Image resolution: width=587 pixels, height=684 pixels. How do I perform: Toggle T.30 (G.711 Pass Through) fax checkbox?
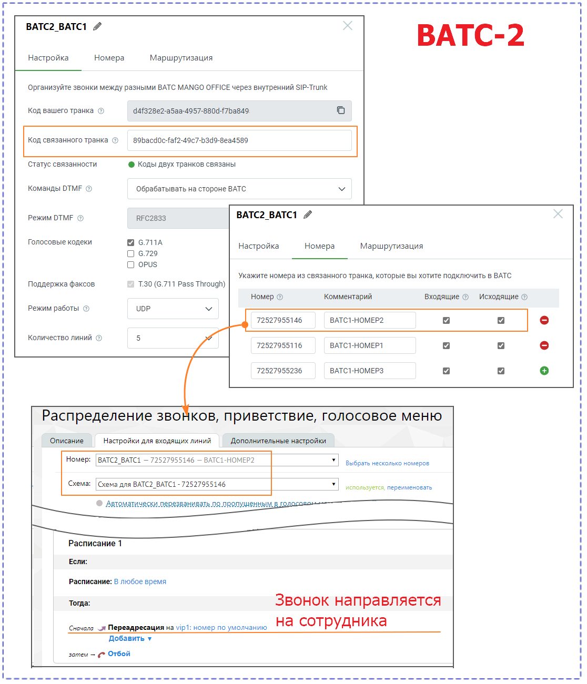[131, 284]
